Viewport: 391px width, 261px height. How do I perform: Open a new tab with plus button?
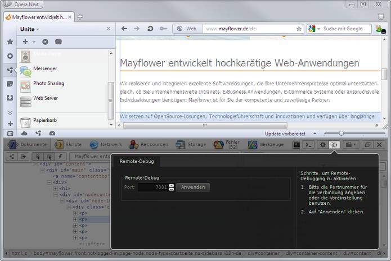80,17
